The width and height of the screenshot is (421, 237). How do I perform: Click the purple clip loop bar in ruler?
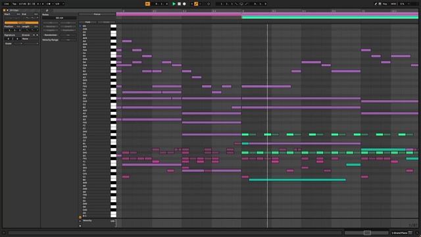coord(267,14)
